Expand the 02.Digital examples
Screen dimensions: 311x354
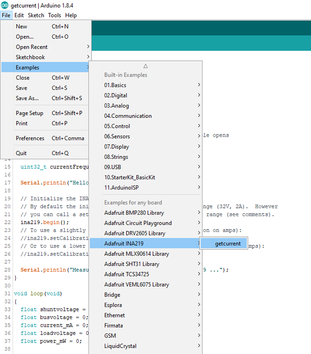[145, 95]
